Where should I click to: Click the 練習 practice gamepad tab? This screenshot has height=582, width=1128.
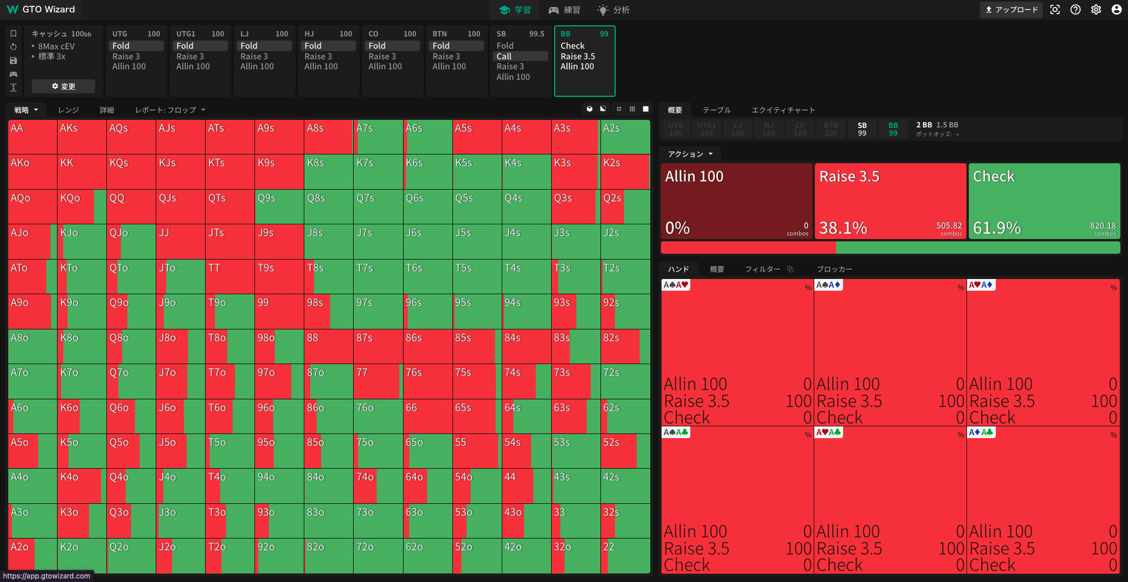(x=565, y=10)
